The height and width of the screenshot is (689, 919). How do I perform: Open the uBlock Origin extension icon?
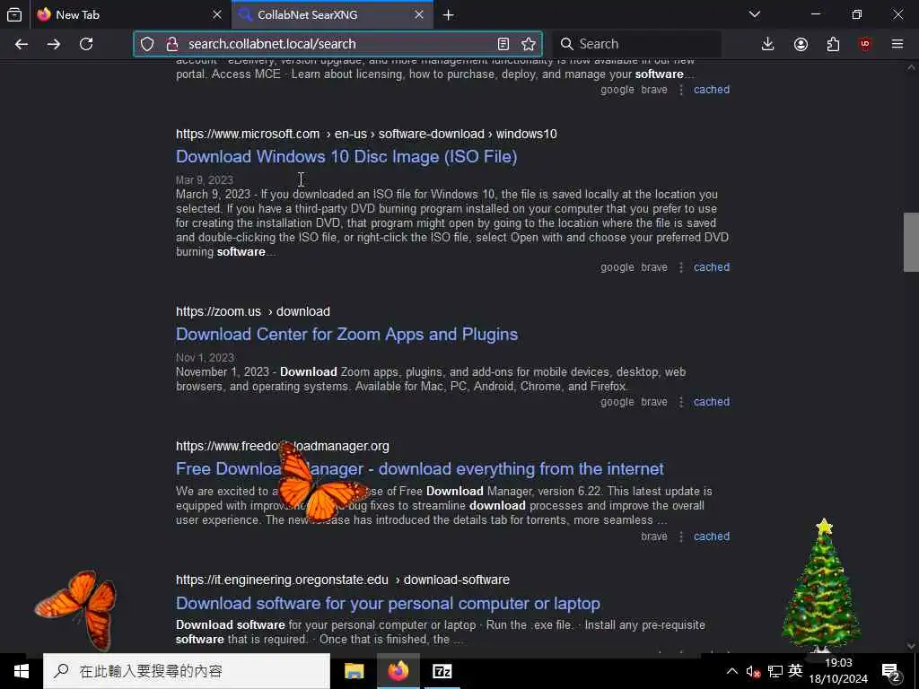tap(865, 44)
